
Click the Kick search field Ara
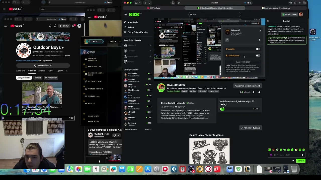pyautogui.click(x=214, y=14)
